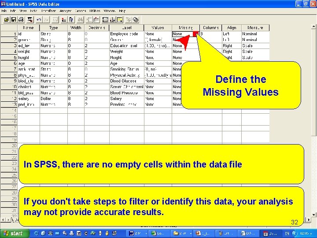This screenshot has height=238, width=317.
Task: Click the Values column header
Action: pyautogui.click(x=158, y=28)
